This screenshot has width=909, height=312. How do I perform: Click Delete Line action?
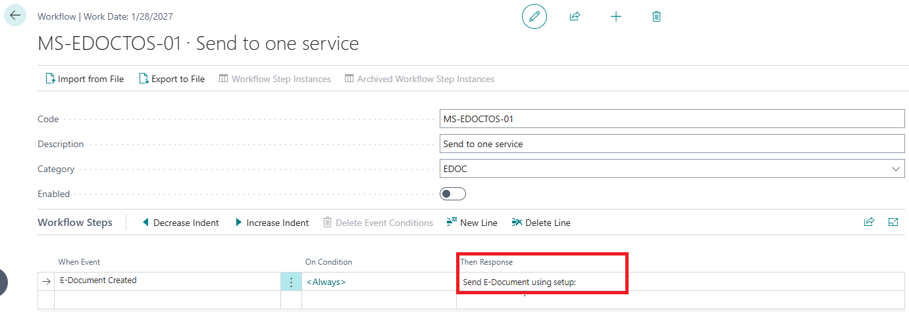tap(541, 223)
